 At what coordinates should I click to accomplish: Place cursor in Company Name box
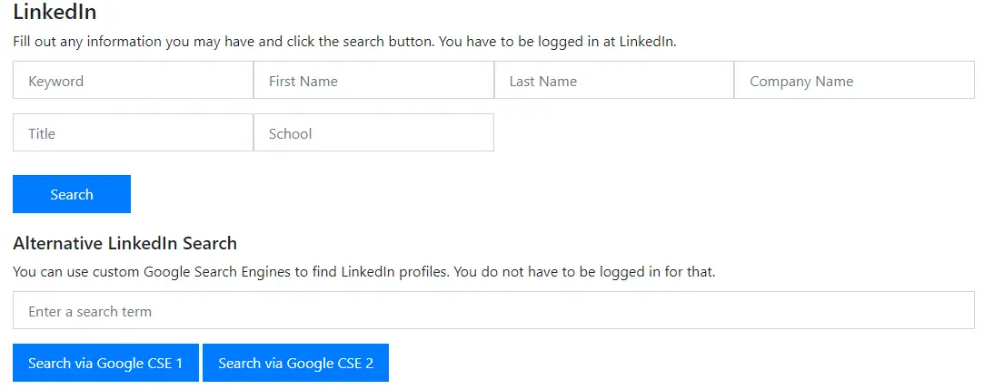[854, 81]
